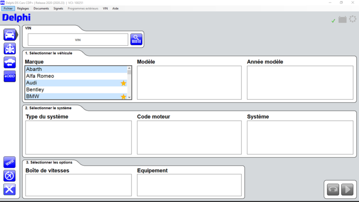359x202 pixels.
Task: Open the VIN menu
Action: point(105,9)
